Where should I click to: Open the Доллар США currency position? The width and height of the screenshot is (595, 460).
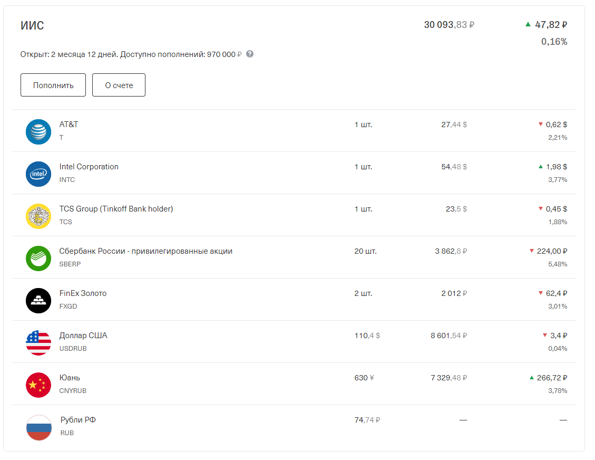(83, 336)
